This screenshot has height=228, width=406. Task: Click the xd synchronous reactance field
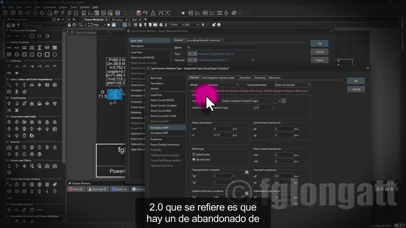284,129
